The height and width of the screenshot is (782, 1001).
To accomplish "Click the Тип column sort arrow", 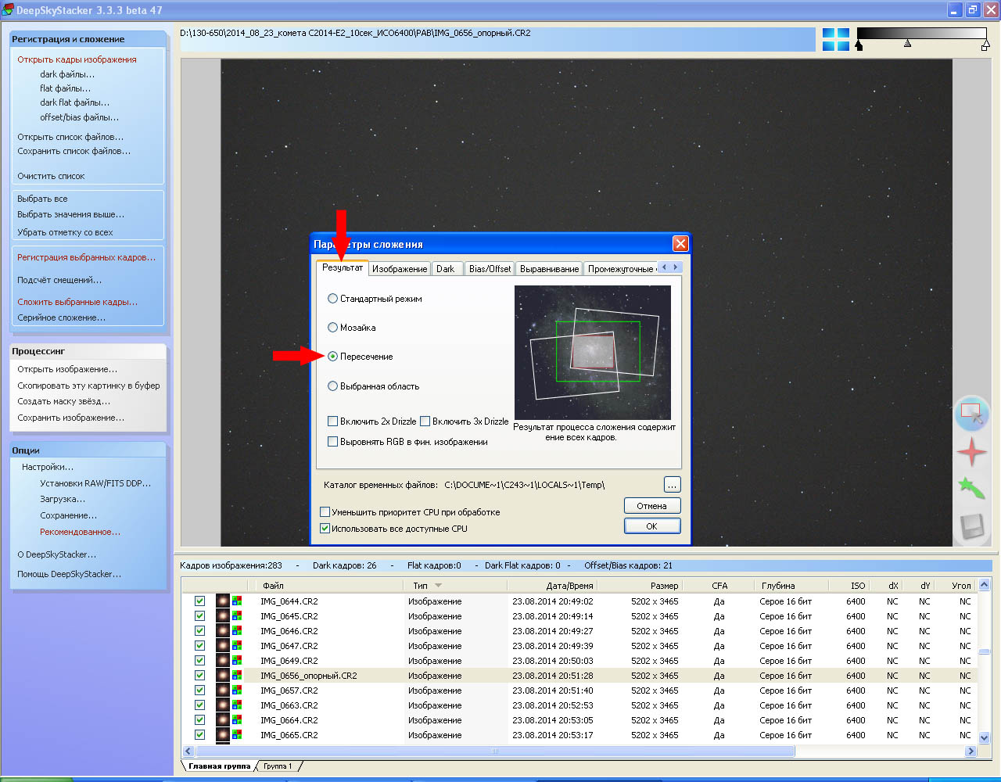I will pos(438,586).
